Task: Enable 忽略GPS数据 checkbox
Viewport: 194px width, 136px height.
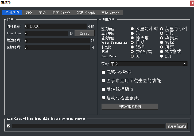Action: coord(103,72)
